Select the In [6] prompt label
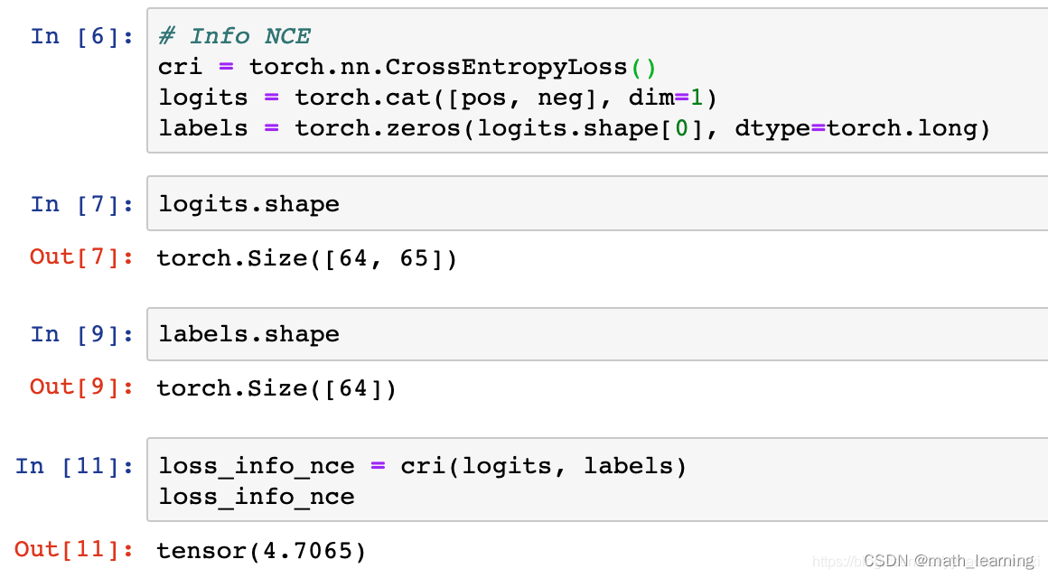The width and height of the screenshot is (1048, 578). tap(82, 35)
